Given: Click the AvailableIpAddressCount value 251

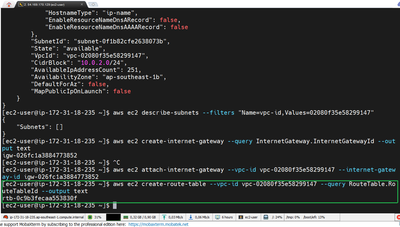Looking at the screenshot, I should pyautogui.click(x=133, y=70).
